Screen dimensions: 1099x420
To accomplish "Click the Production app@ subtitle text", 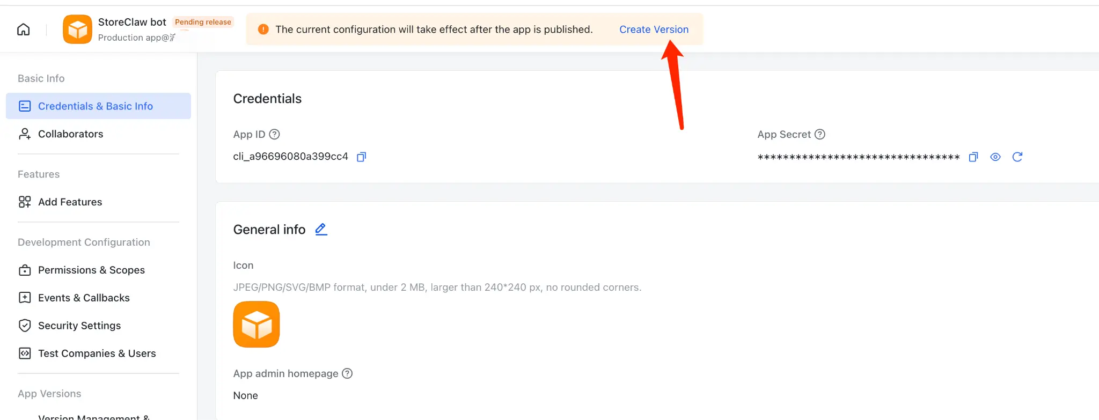I will (x=137, y=38).
